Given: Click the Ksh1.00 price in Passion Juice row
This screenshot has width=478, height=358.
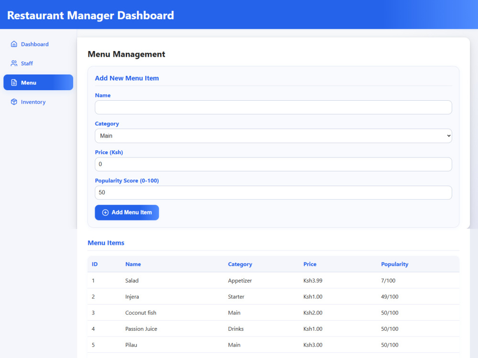Looking at the screenshot, I should tap(313, 329).
